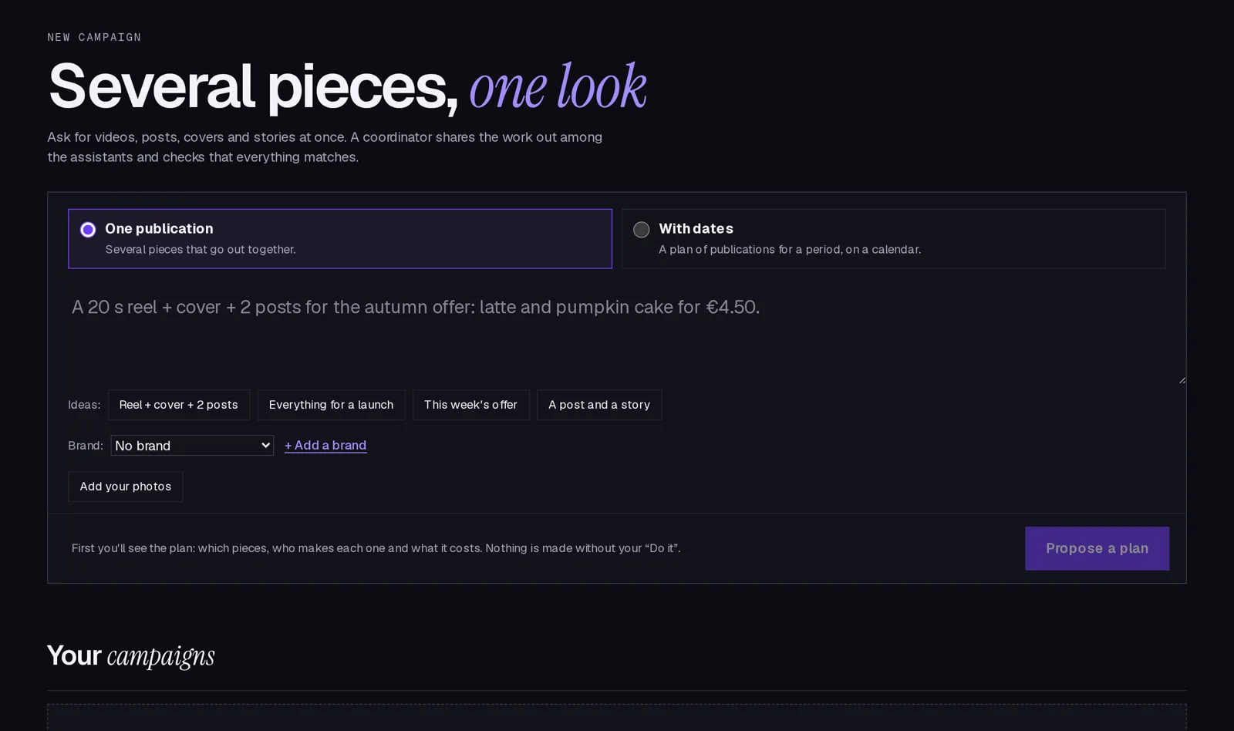Click the Your campaigns heading
The width and height of the screenshot is (1234, 731).
tap(131, 655)
